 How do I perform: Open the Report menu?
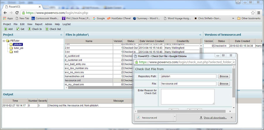coord(39,24)
